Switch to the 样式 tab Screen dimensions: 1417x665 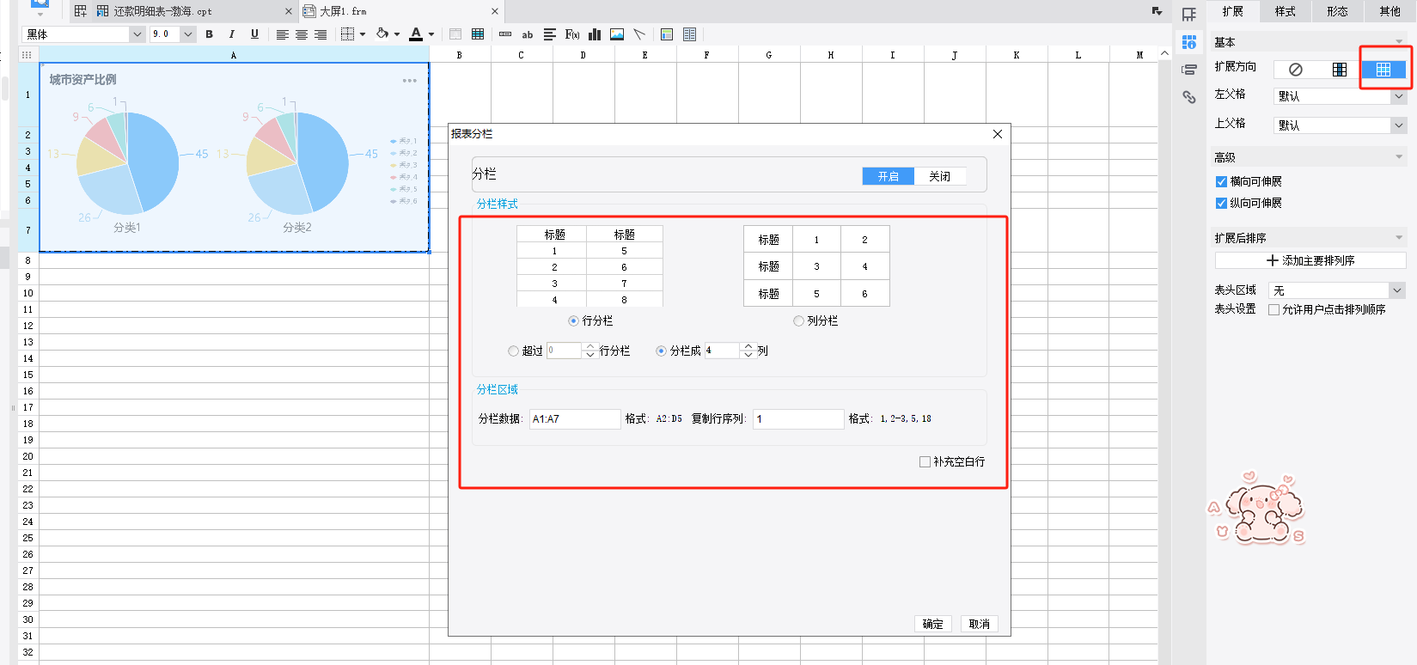coord(1286,11)
